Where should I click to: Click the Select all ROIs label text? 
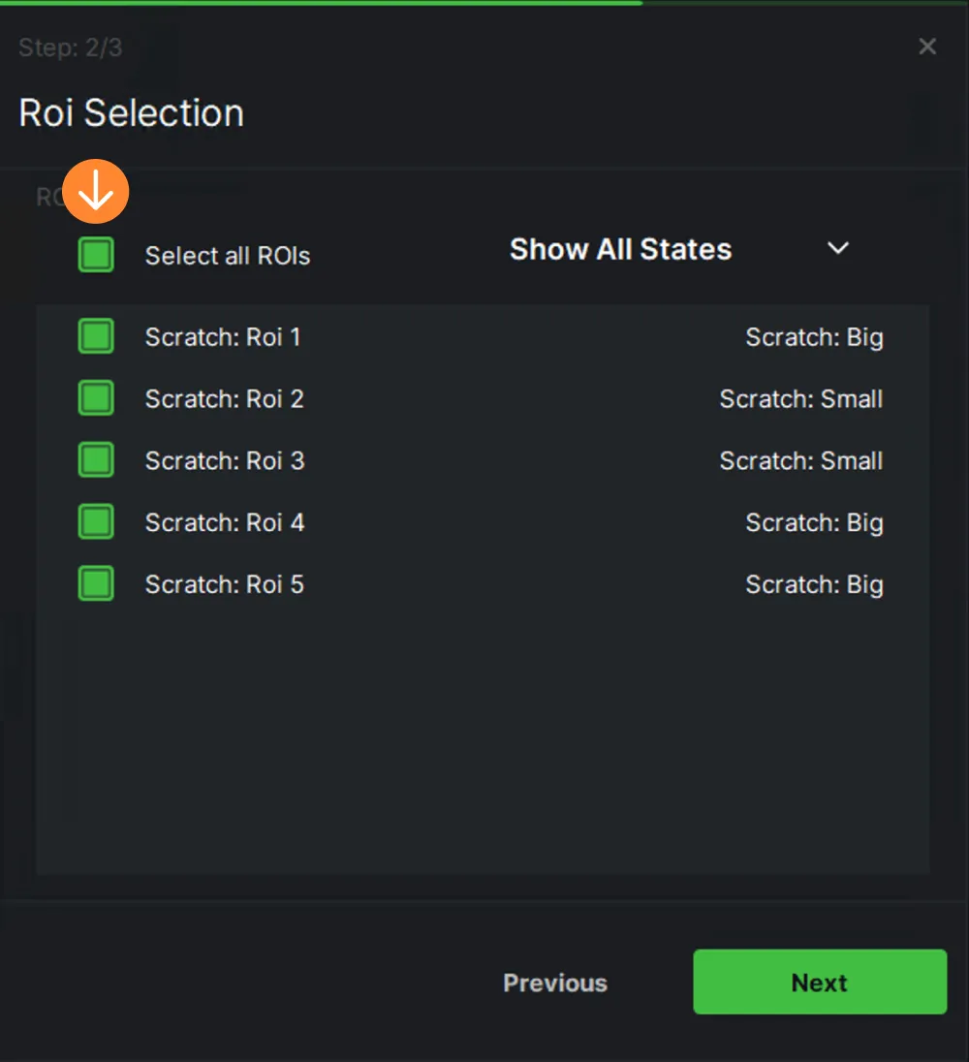tap(228, 256)
